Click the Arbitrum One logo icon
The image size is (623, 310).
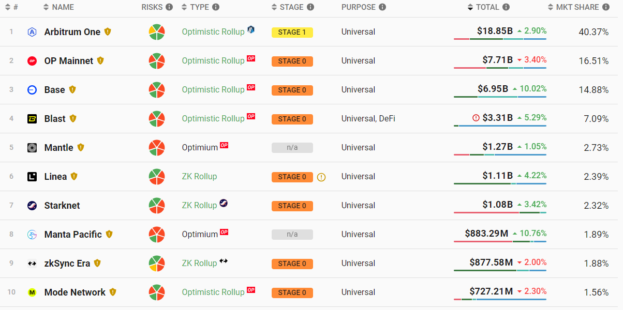pyautogui.click(x=32, y=32)
